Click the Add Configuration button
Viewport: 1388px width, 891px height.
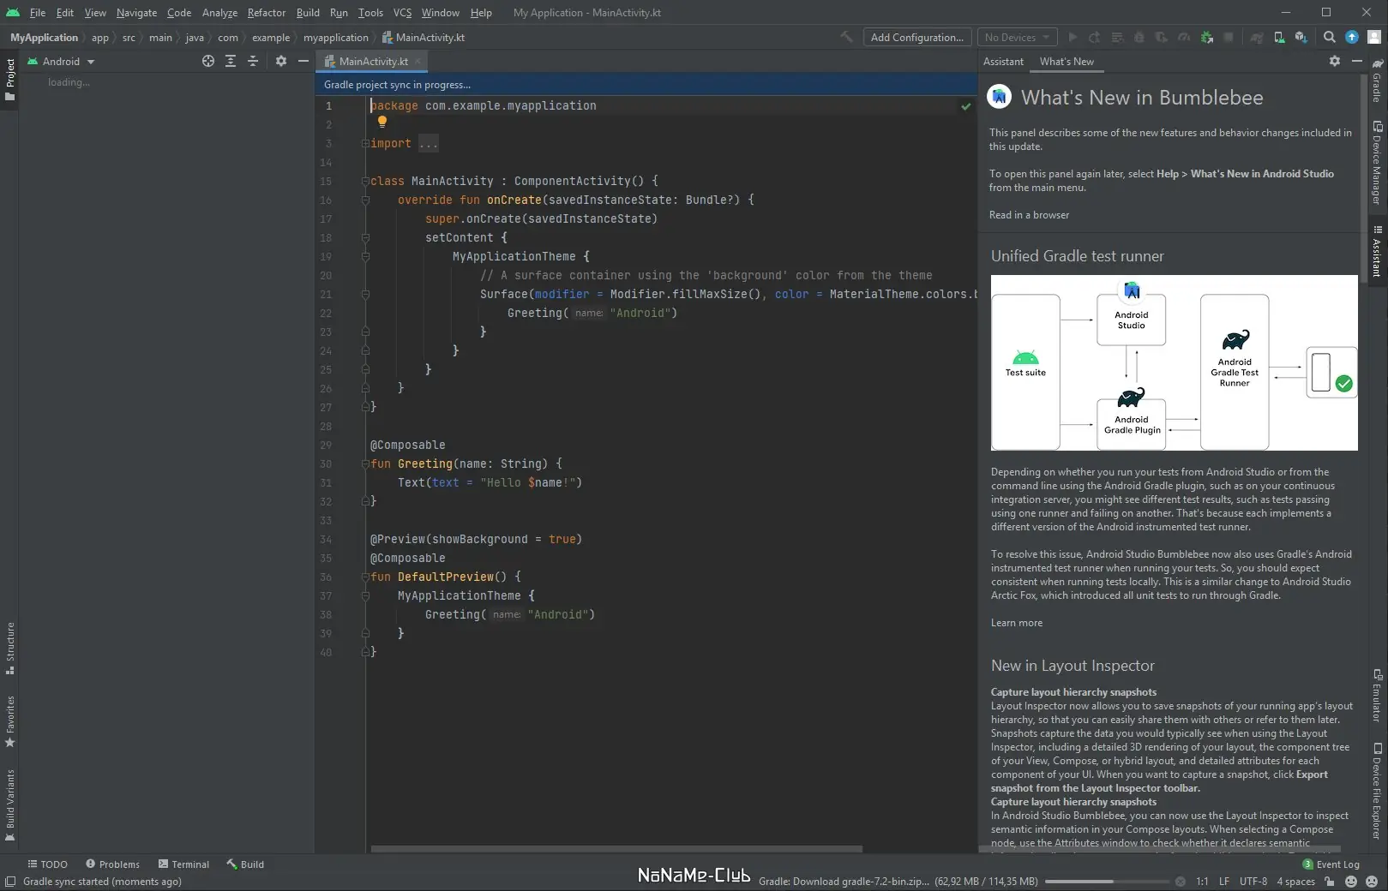pyautogui.click(x=916, y=38)
